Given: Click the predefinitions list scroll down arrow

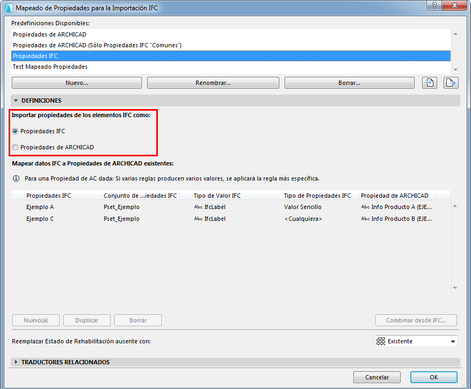Looking at the screenshot, I should coord(455,69).
